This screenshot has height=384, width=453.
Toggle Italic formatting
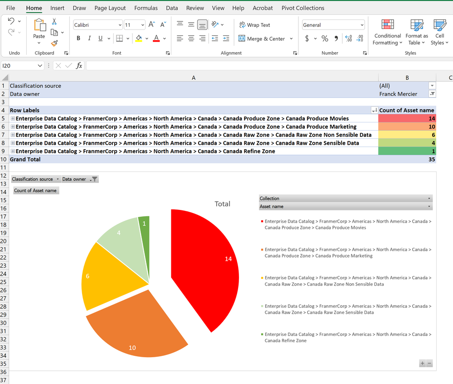coord(89,38)
